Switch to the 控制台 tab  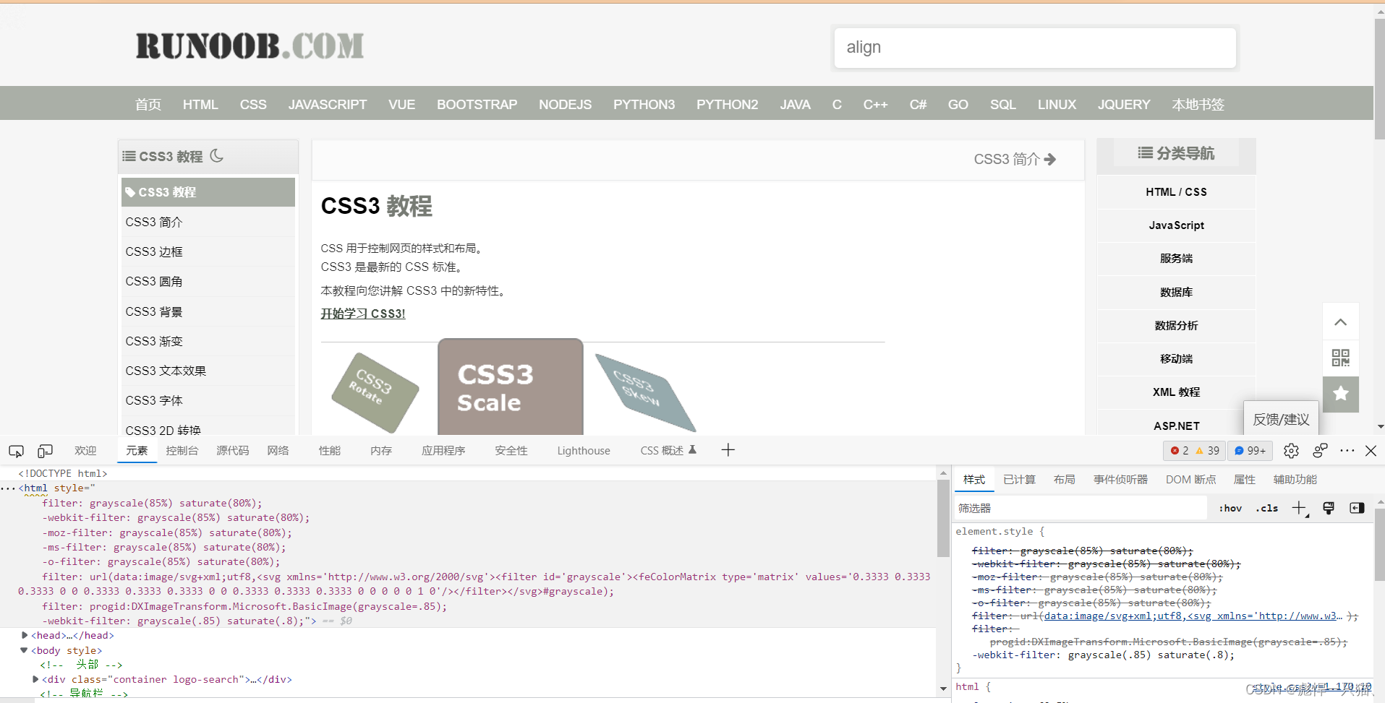point(182,450)
